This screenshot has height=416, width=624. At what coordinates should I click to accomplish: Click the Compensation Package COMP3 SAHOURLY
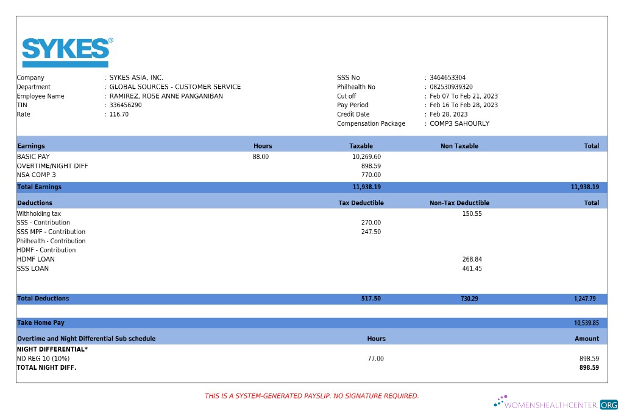click(460, 123)
